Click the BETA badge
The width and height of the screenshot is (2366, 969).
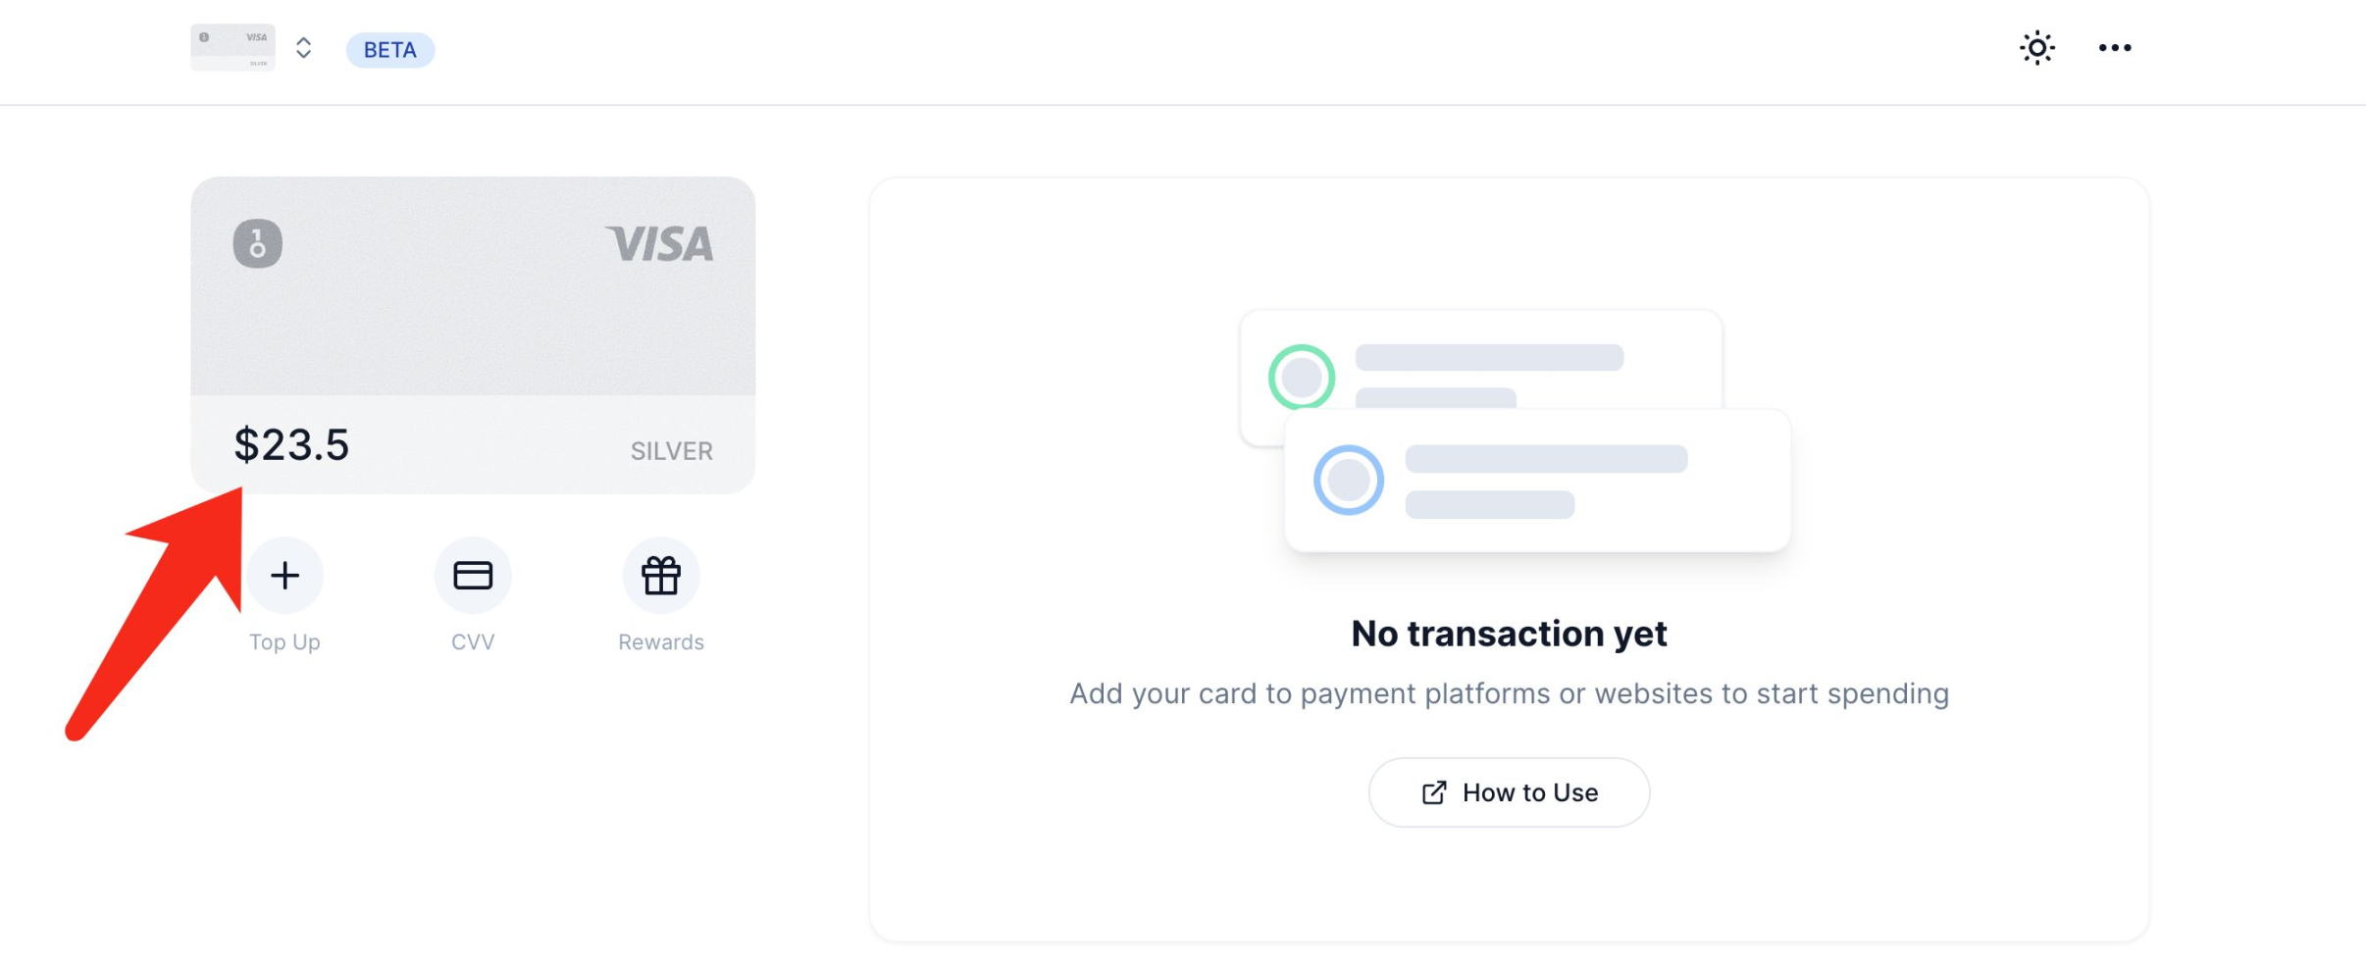click(390, 50)
